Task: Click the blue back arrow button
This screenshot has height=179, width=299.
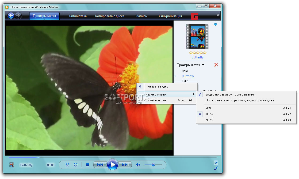Action: pyautogui.click(x=11, y=16)
